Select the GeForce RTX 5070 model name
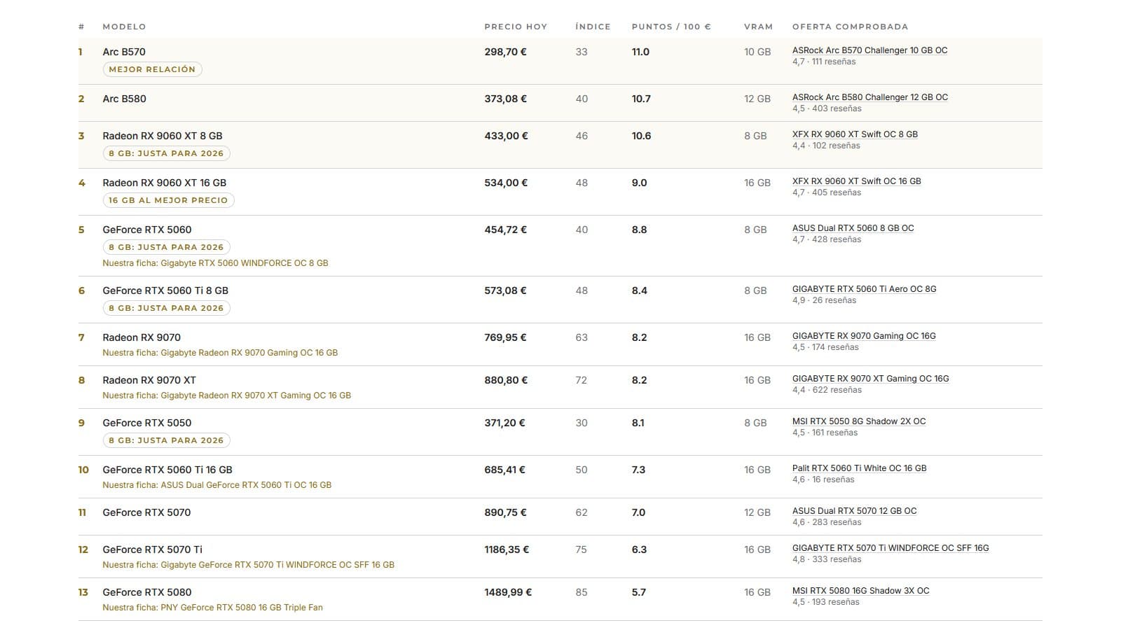The image size is (1121, 630). click(146, 512)
